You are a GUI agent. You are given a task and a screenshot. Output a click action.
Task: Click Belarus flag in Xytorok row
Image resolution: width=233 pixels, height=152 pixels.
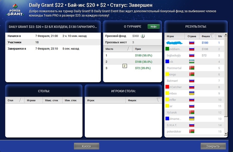[192, 112]
